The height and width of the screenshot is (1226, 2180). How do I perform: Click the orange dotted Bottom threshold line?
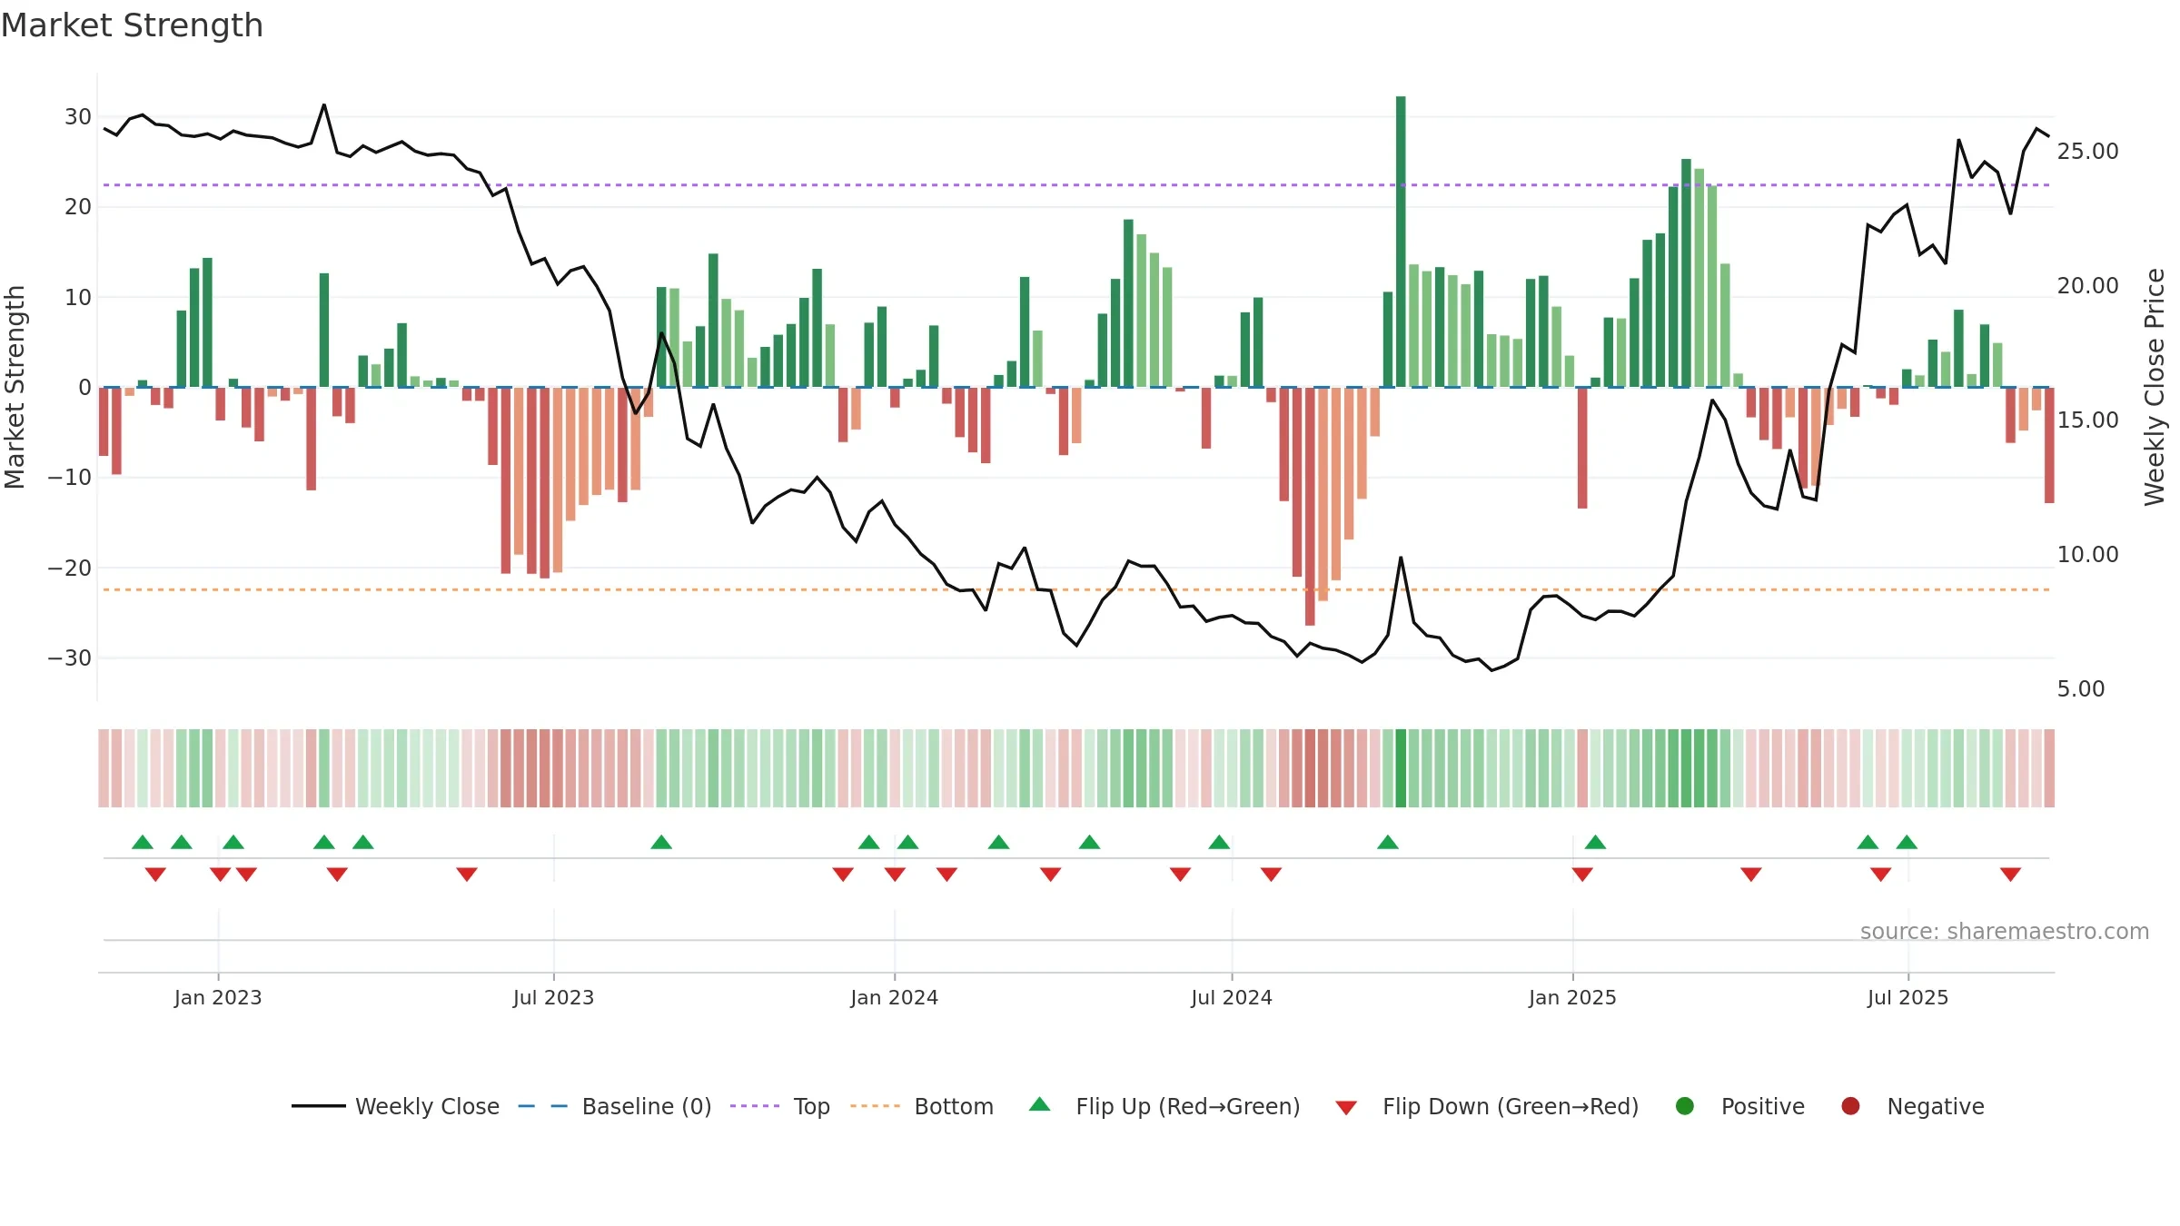[1076, 590]
